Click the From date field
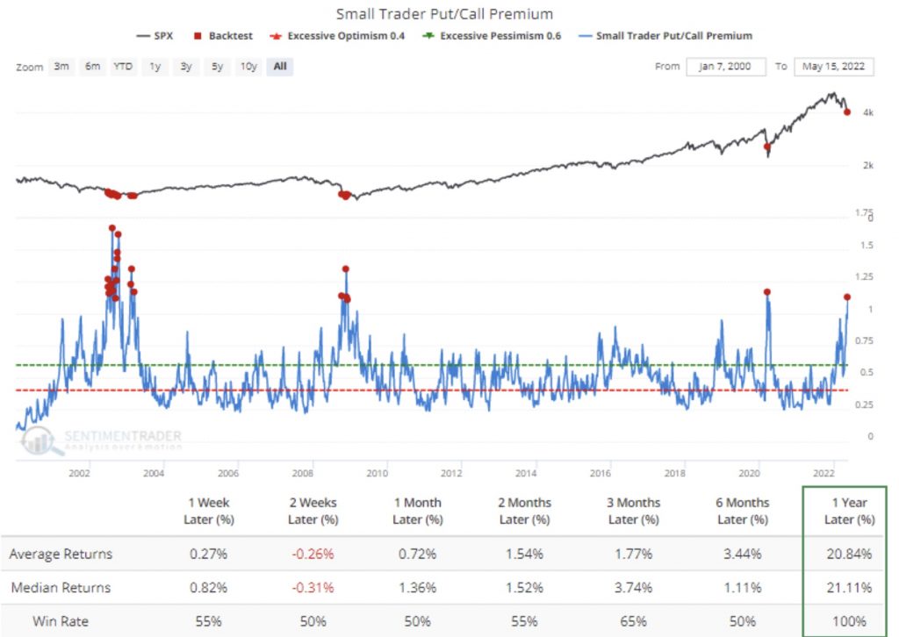 click(x=726, y=67)
